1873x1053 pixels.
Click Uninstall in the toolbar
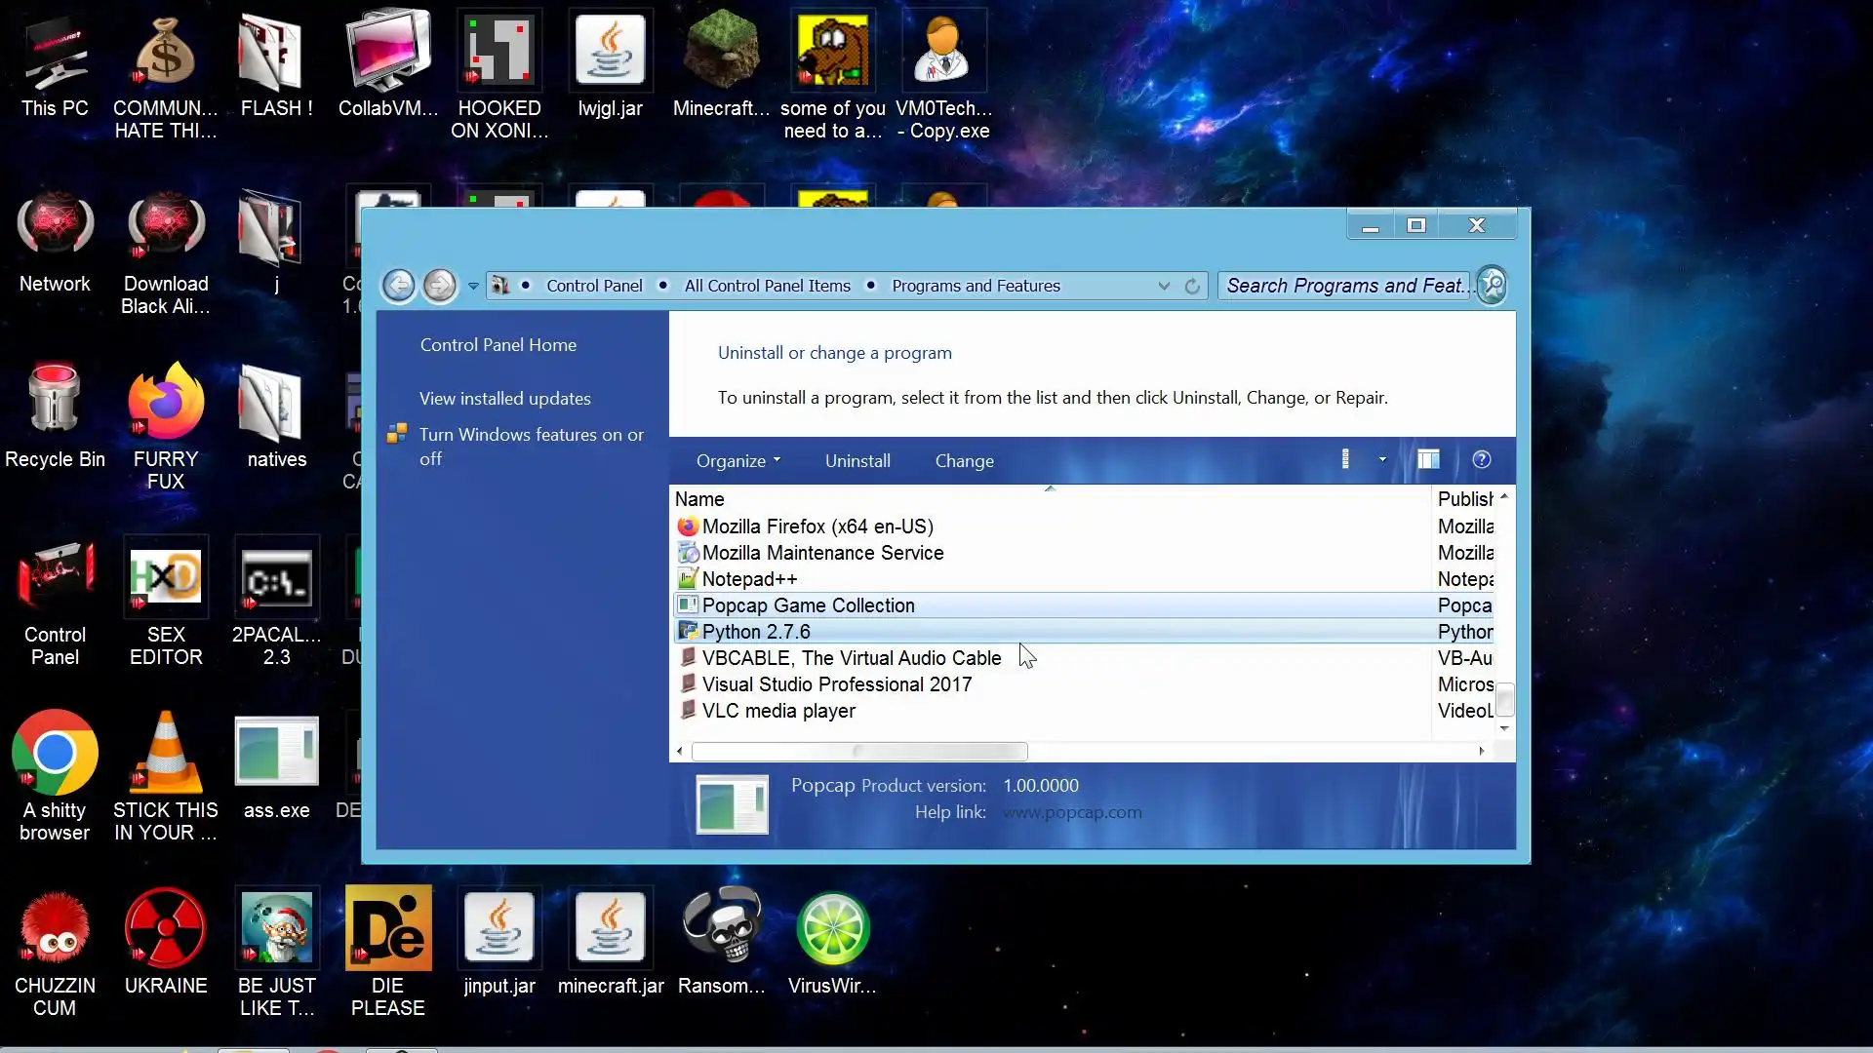[x=857, y=461]
